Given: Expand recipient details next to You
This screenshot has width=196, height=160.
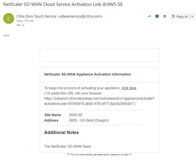Looking at the screenshot, I should click(x=23, y=25).
